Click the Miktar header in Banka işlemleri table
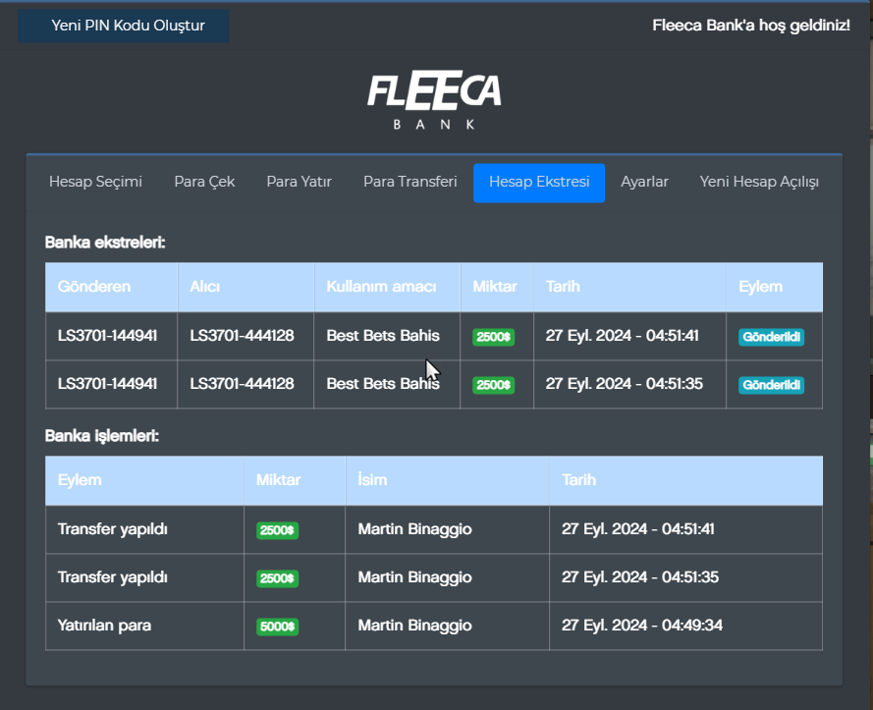The height and width of the screenshot is (710, 873). point(278,480)
